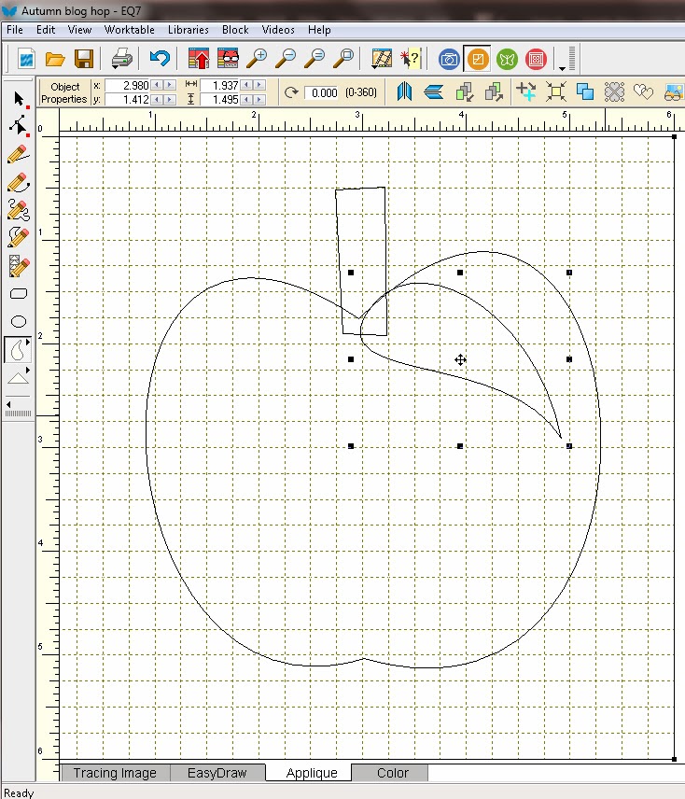Viewport: 685px width, 799px height.
Task: Click the Resize arrows icon
Action: 555,92
